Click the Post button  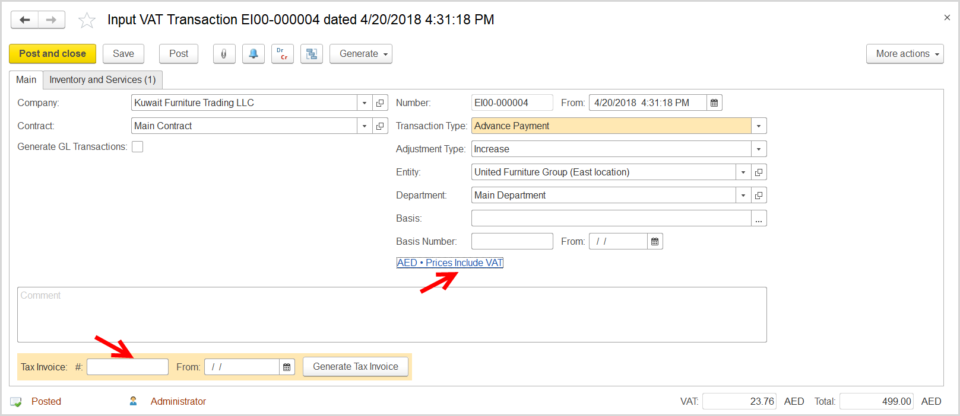[x=179, y=53]
